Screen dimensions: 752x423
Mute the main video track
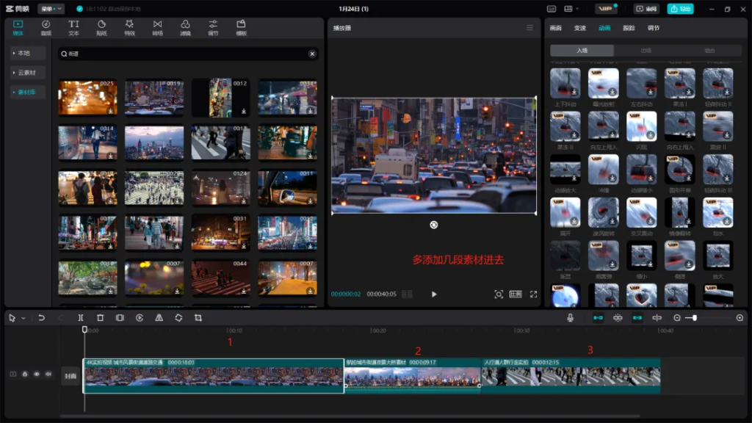click(x=48, y=374)
